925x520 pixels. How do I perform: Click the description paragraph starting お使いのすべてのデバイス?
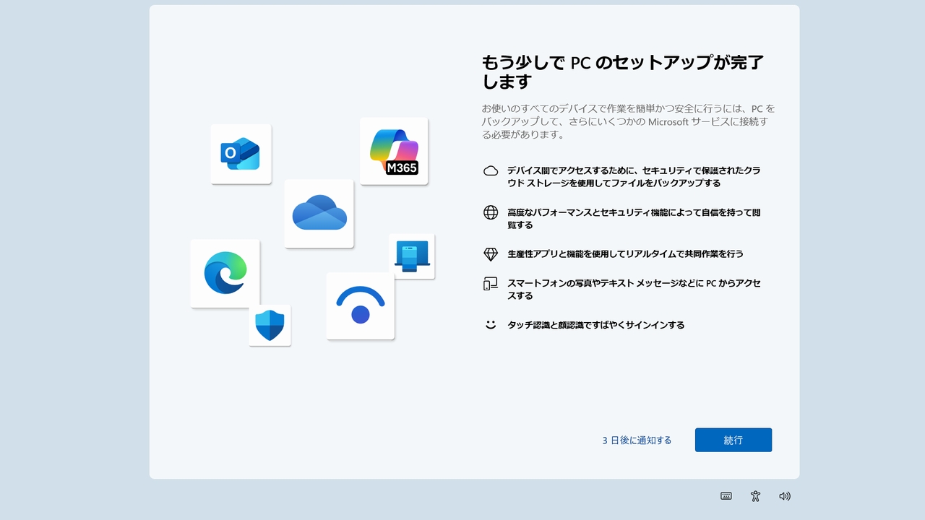click(x=628, y=121)
